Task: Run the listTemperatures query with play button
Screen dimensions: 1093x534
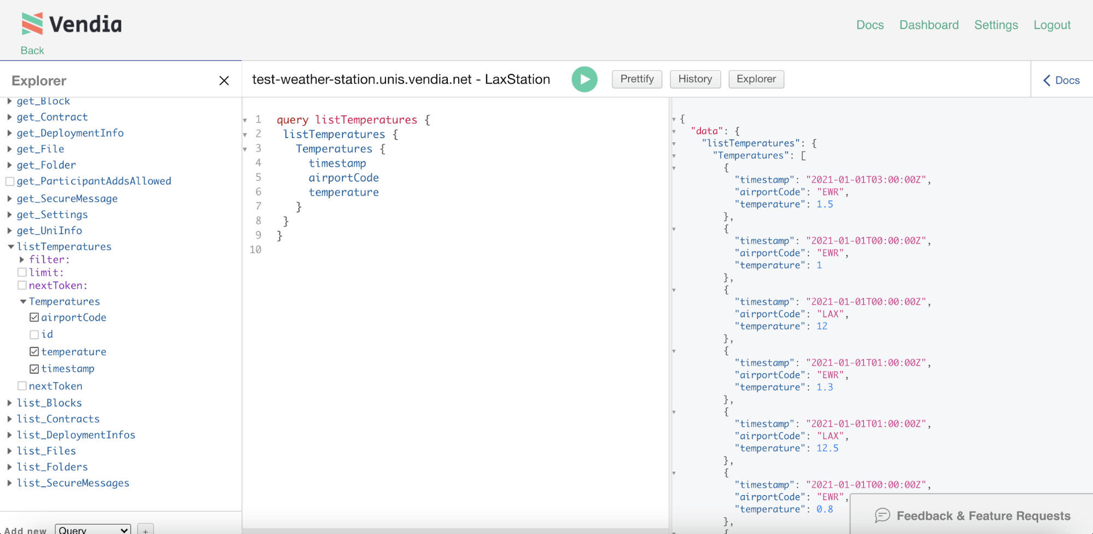Action: [x=585, y=79]
